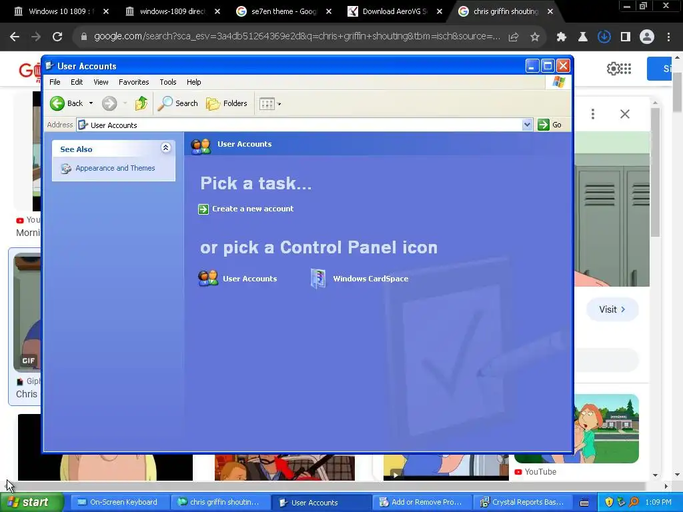Switch to Windows 10 1809 tab

pos(61,11)
